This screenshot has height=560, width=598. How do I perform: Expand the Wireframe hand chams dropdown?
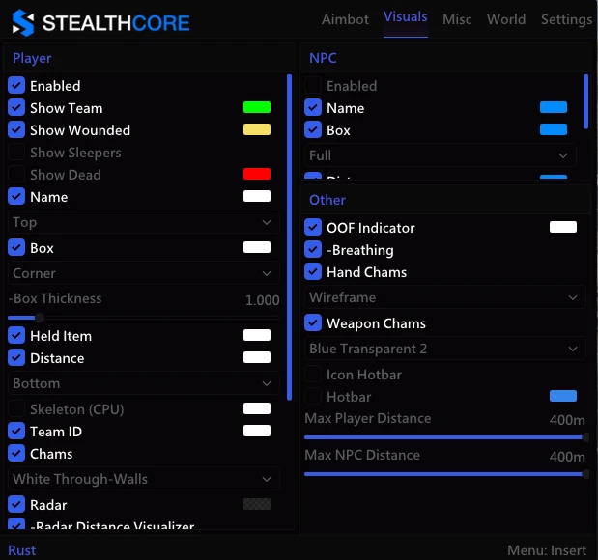tap(444, 297)
